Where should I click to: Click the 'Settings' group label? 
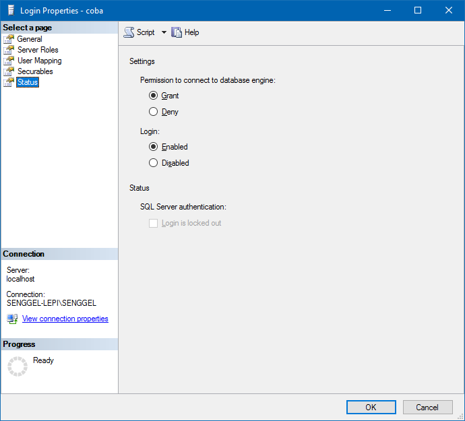(x=142, y=61)
